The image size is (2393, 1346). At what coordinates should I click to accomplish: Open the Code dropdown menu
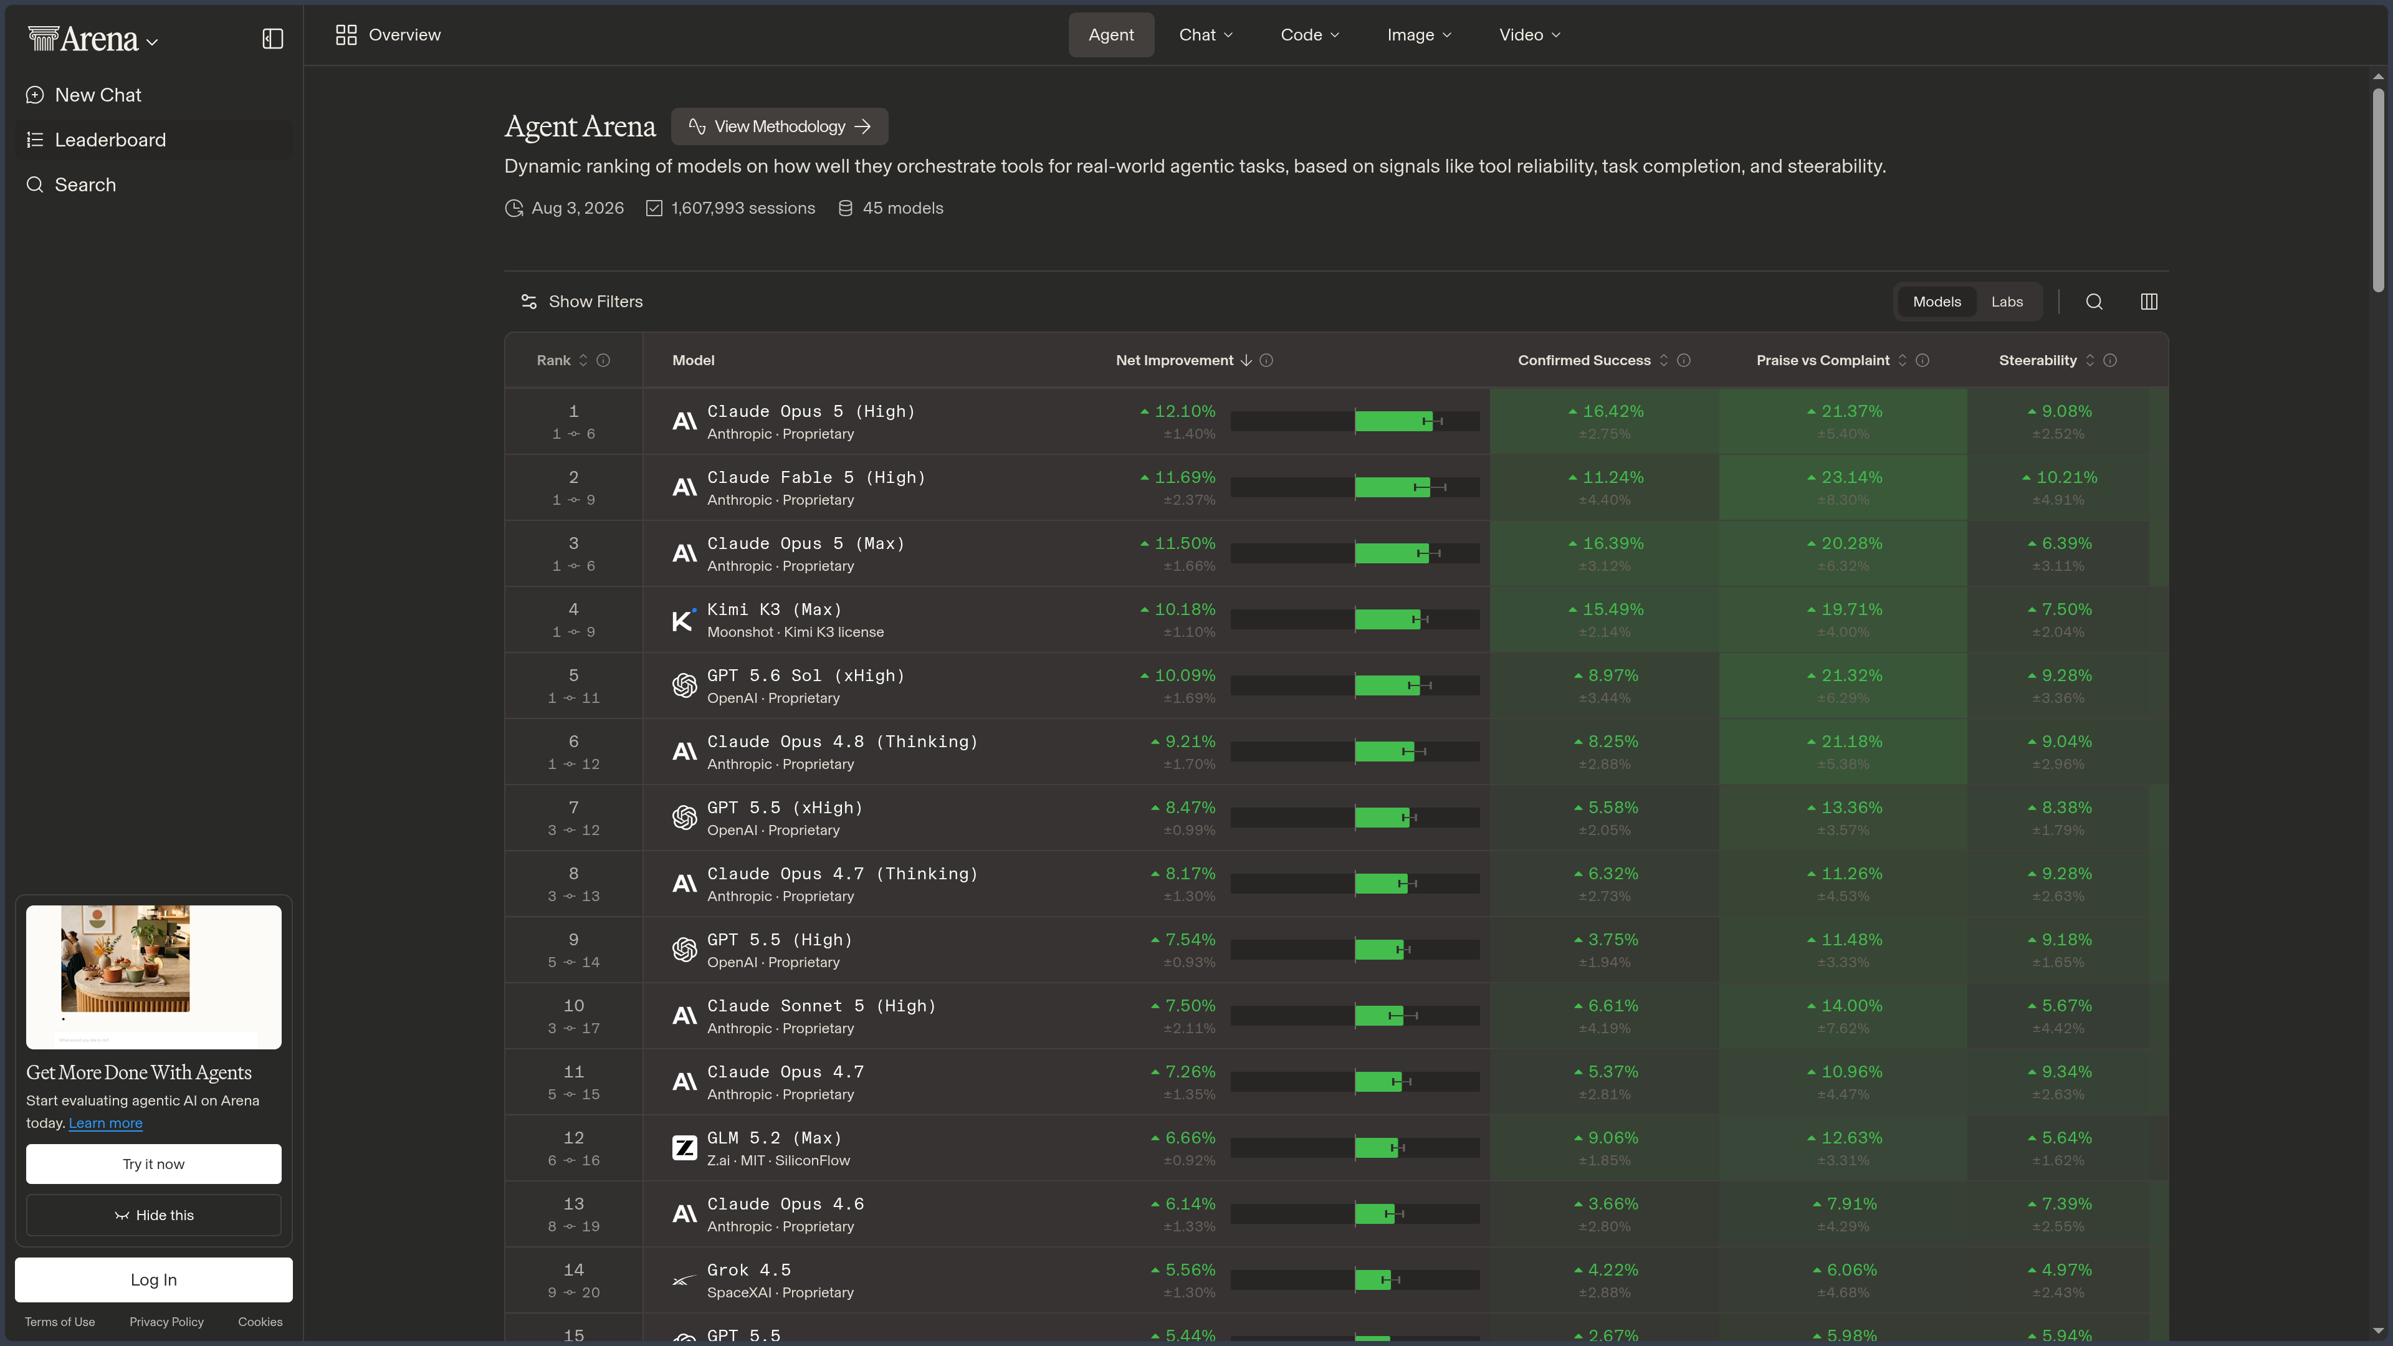point(1310,34)
